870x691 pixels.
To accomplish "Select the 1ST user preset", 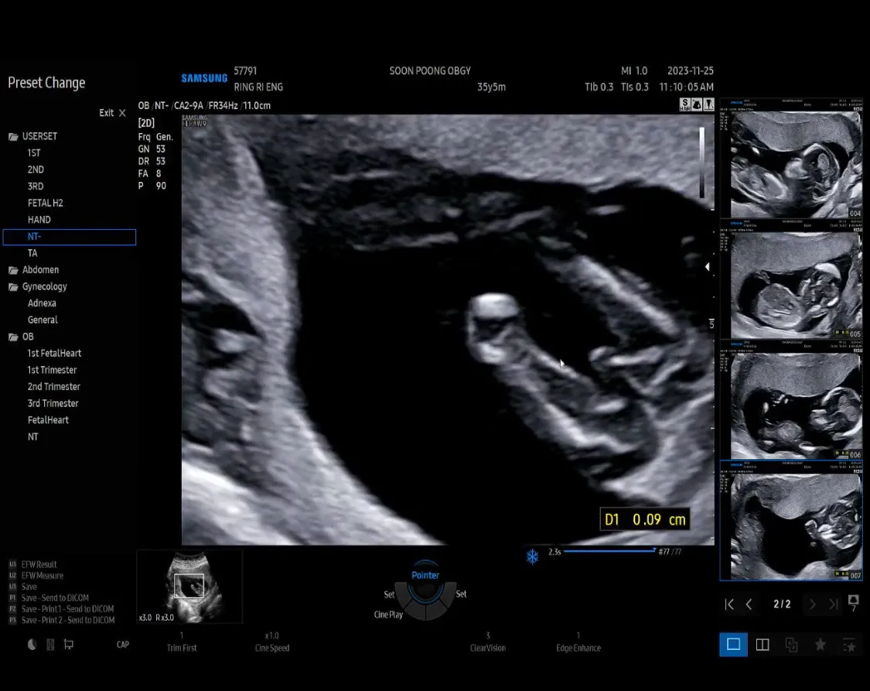I will click(34, 152).
